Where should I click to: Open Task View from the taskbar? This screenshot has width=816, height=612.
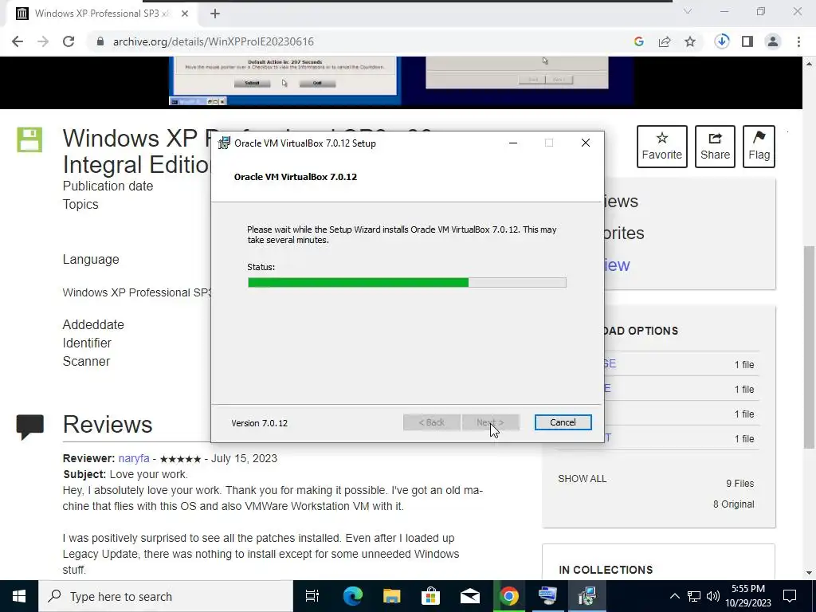[312, 596]
